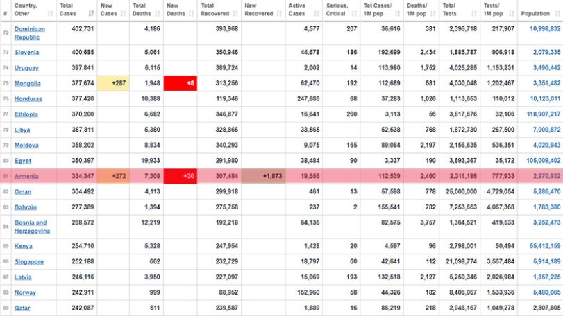The height and width of the screenshot is (316, 563).
Task: Open the Dominican Republic country page
Action: pos(30,33)
